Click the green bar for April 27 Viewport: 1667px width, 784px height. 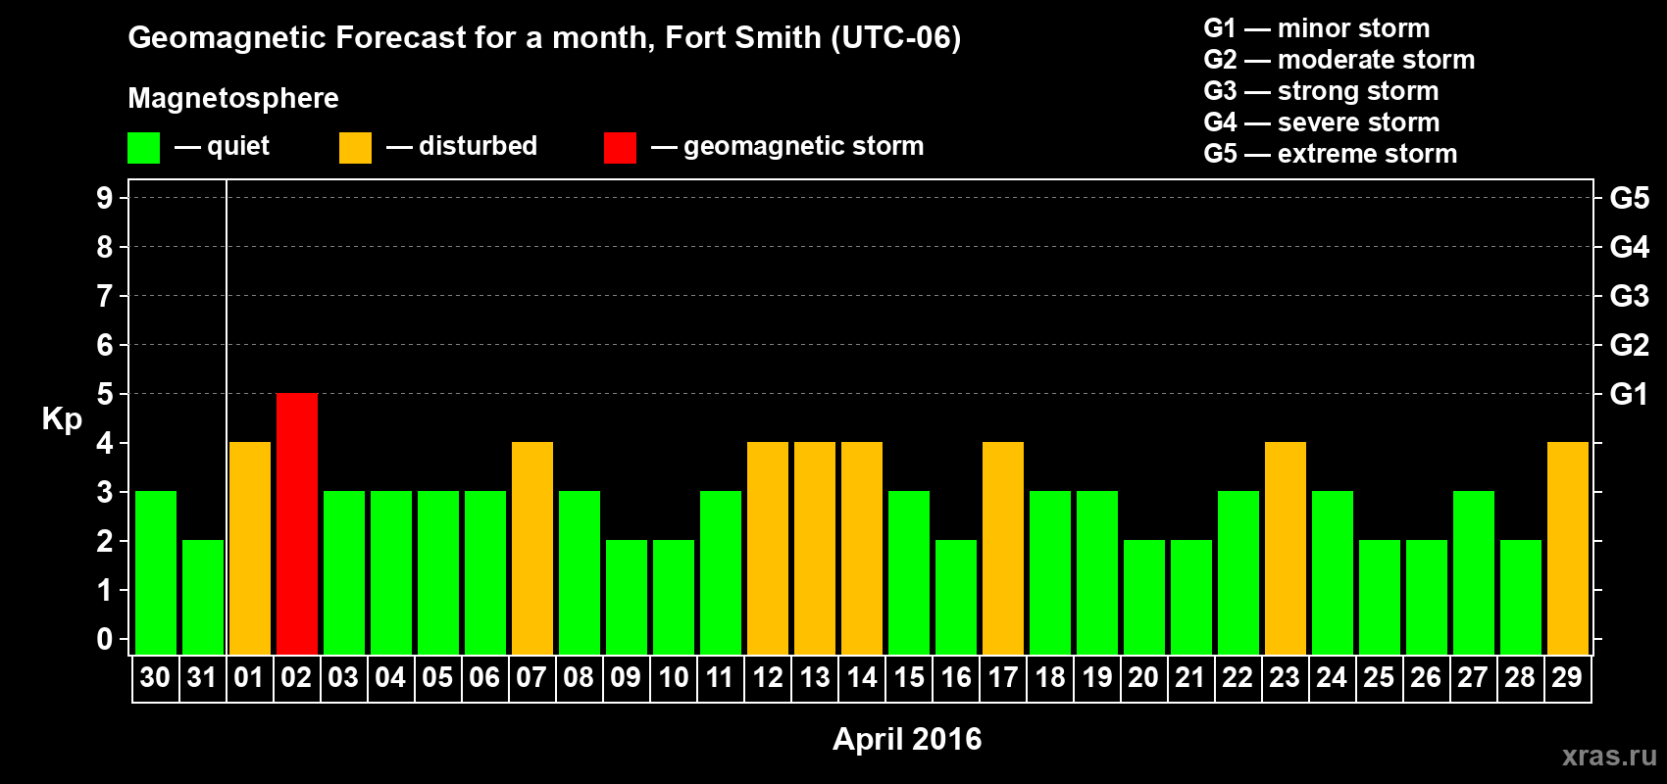tap(1474, 572)
